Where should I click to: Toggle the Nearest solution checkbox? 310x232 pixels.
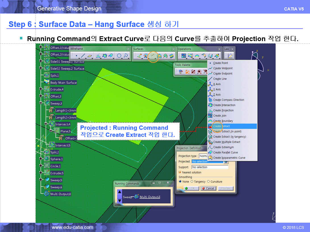[x=180, y=172]
